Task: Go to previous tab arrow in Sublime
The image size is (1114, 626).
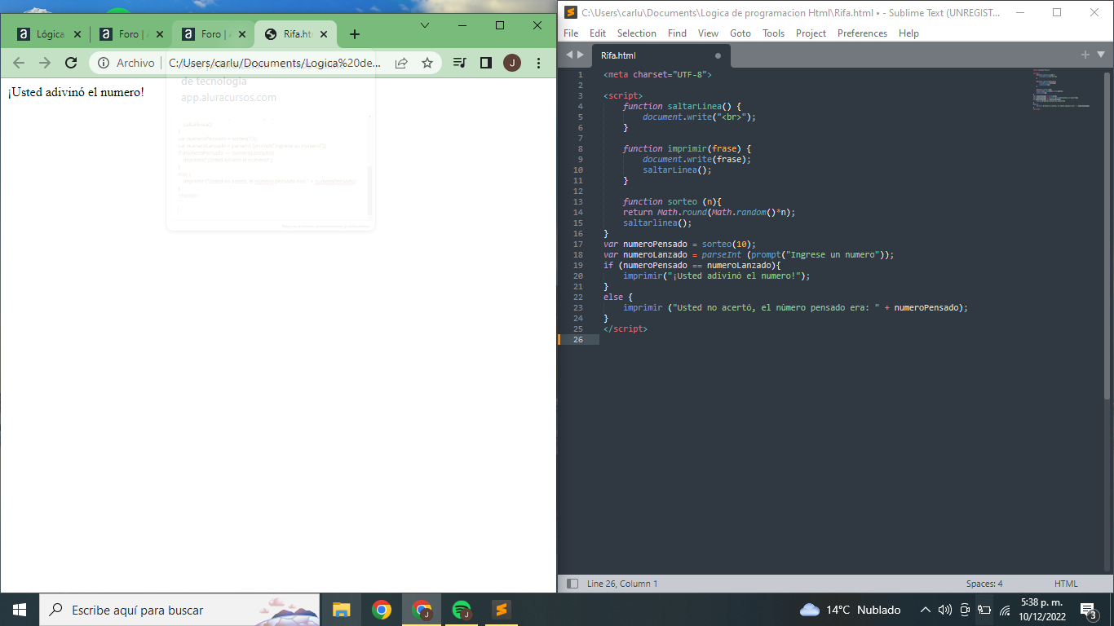Action: (x=570, y=55)
